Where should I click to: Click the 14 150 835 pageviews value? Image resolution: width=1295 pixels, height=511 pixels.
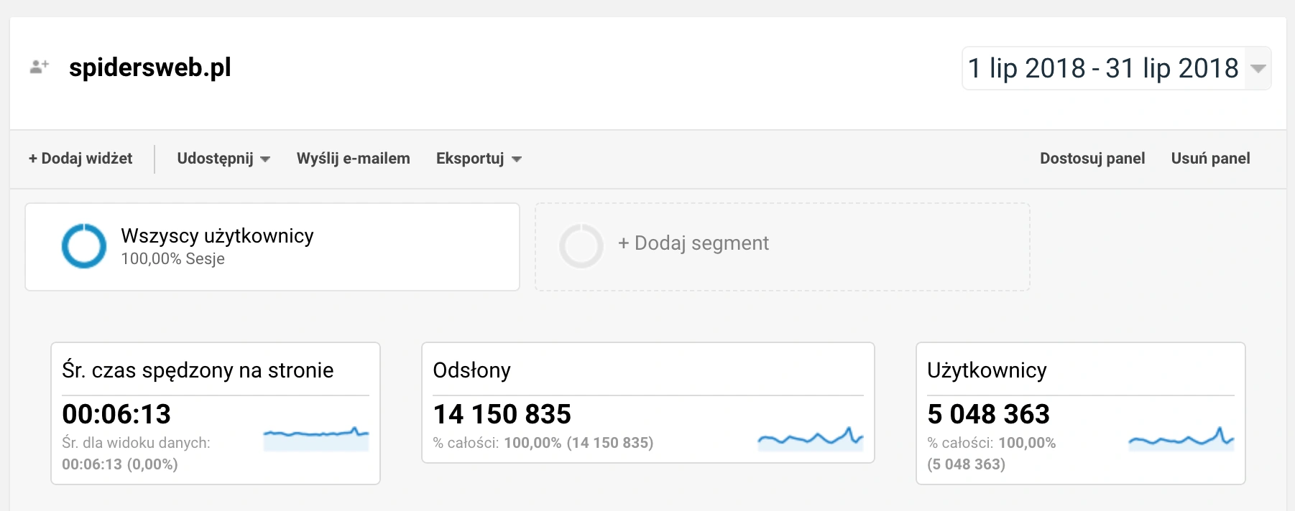pyautogui.click(x=502, y=414)
